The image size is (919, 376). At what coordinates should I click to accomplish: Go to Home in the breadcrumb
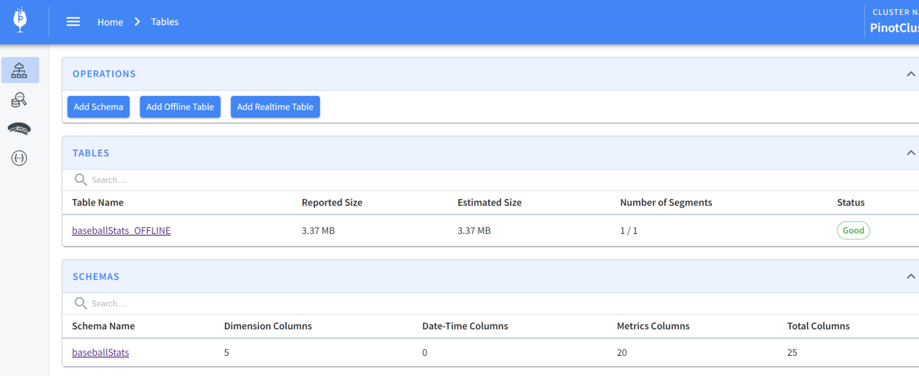point(110,22)
